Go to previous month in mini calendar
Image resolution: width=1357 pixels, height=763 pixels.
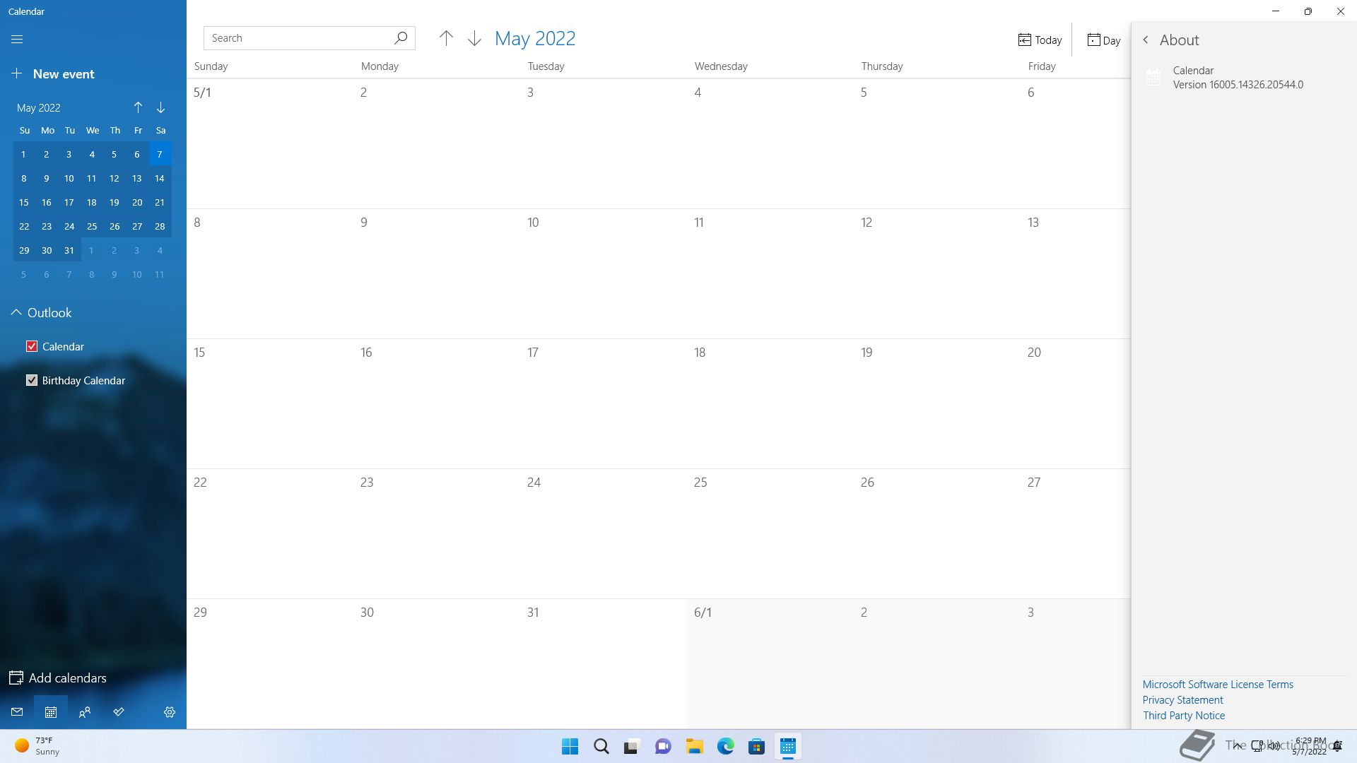[x=138, y=107]
